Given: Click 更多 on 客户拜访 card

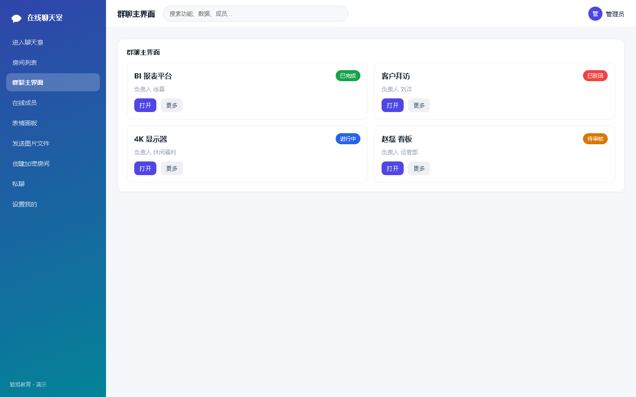Looking at the screenshot, I should coord(419,105).
